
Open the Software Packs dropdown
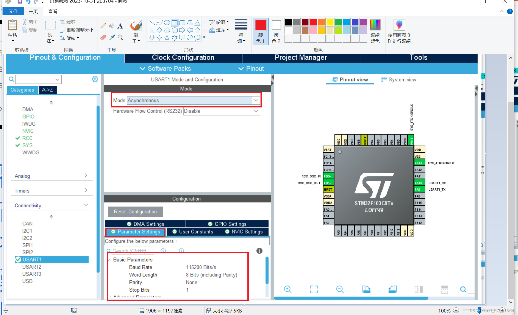166,69
